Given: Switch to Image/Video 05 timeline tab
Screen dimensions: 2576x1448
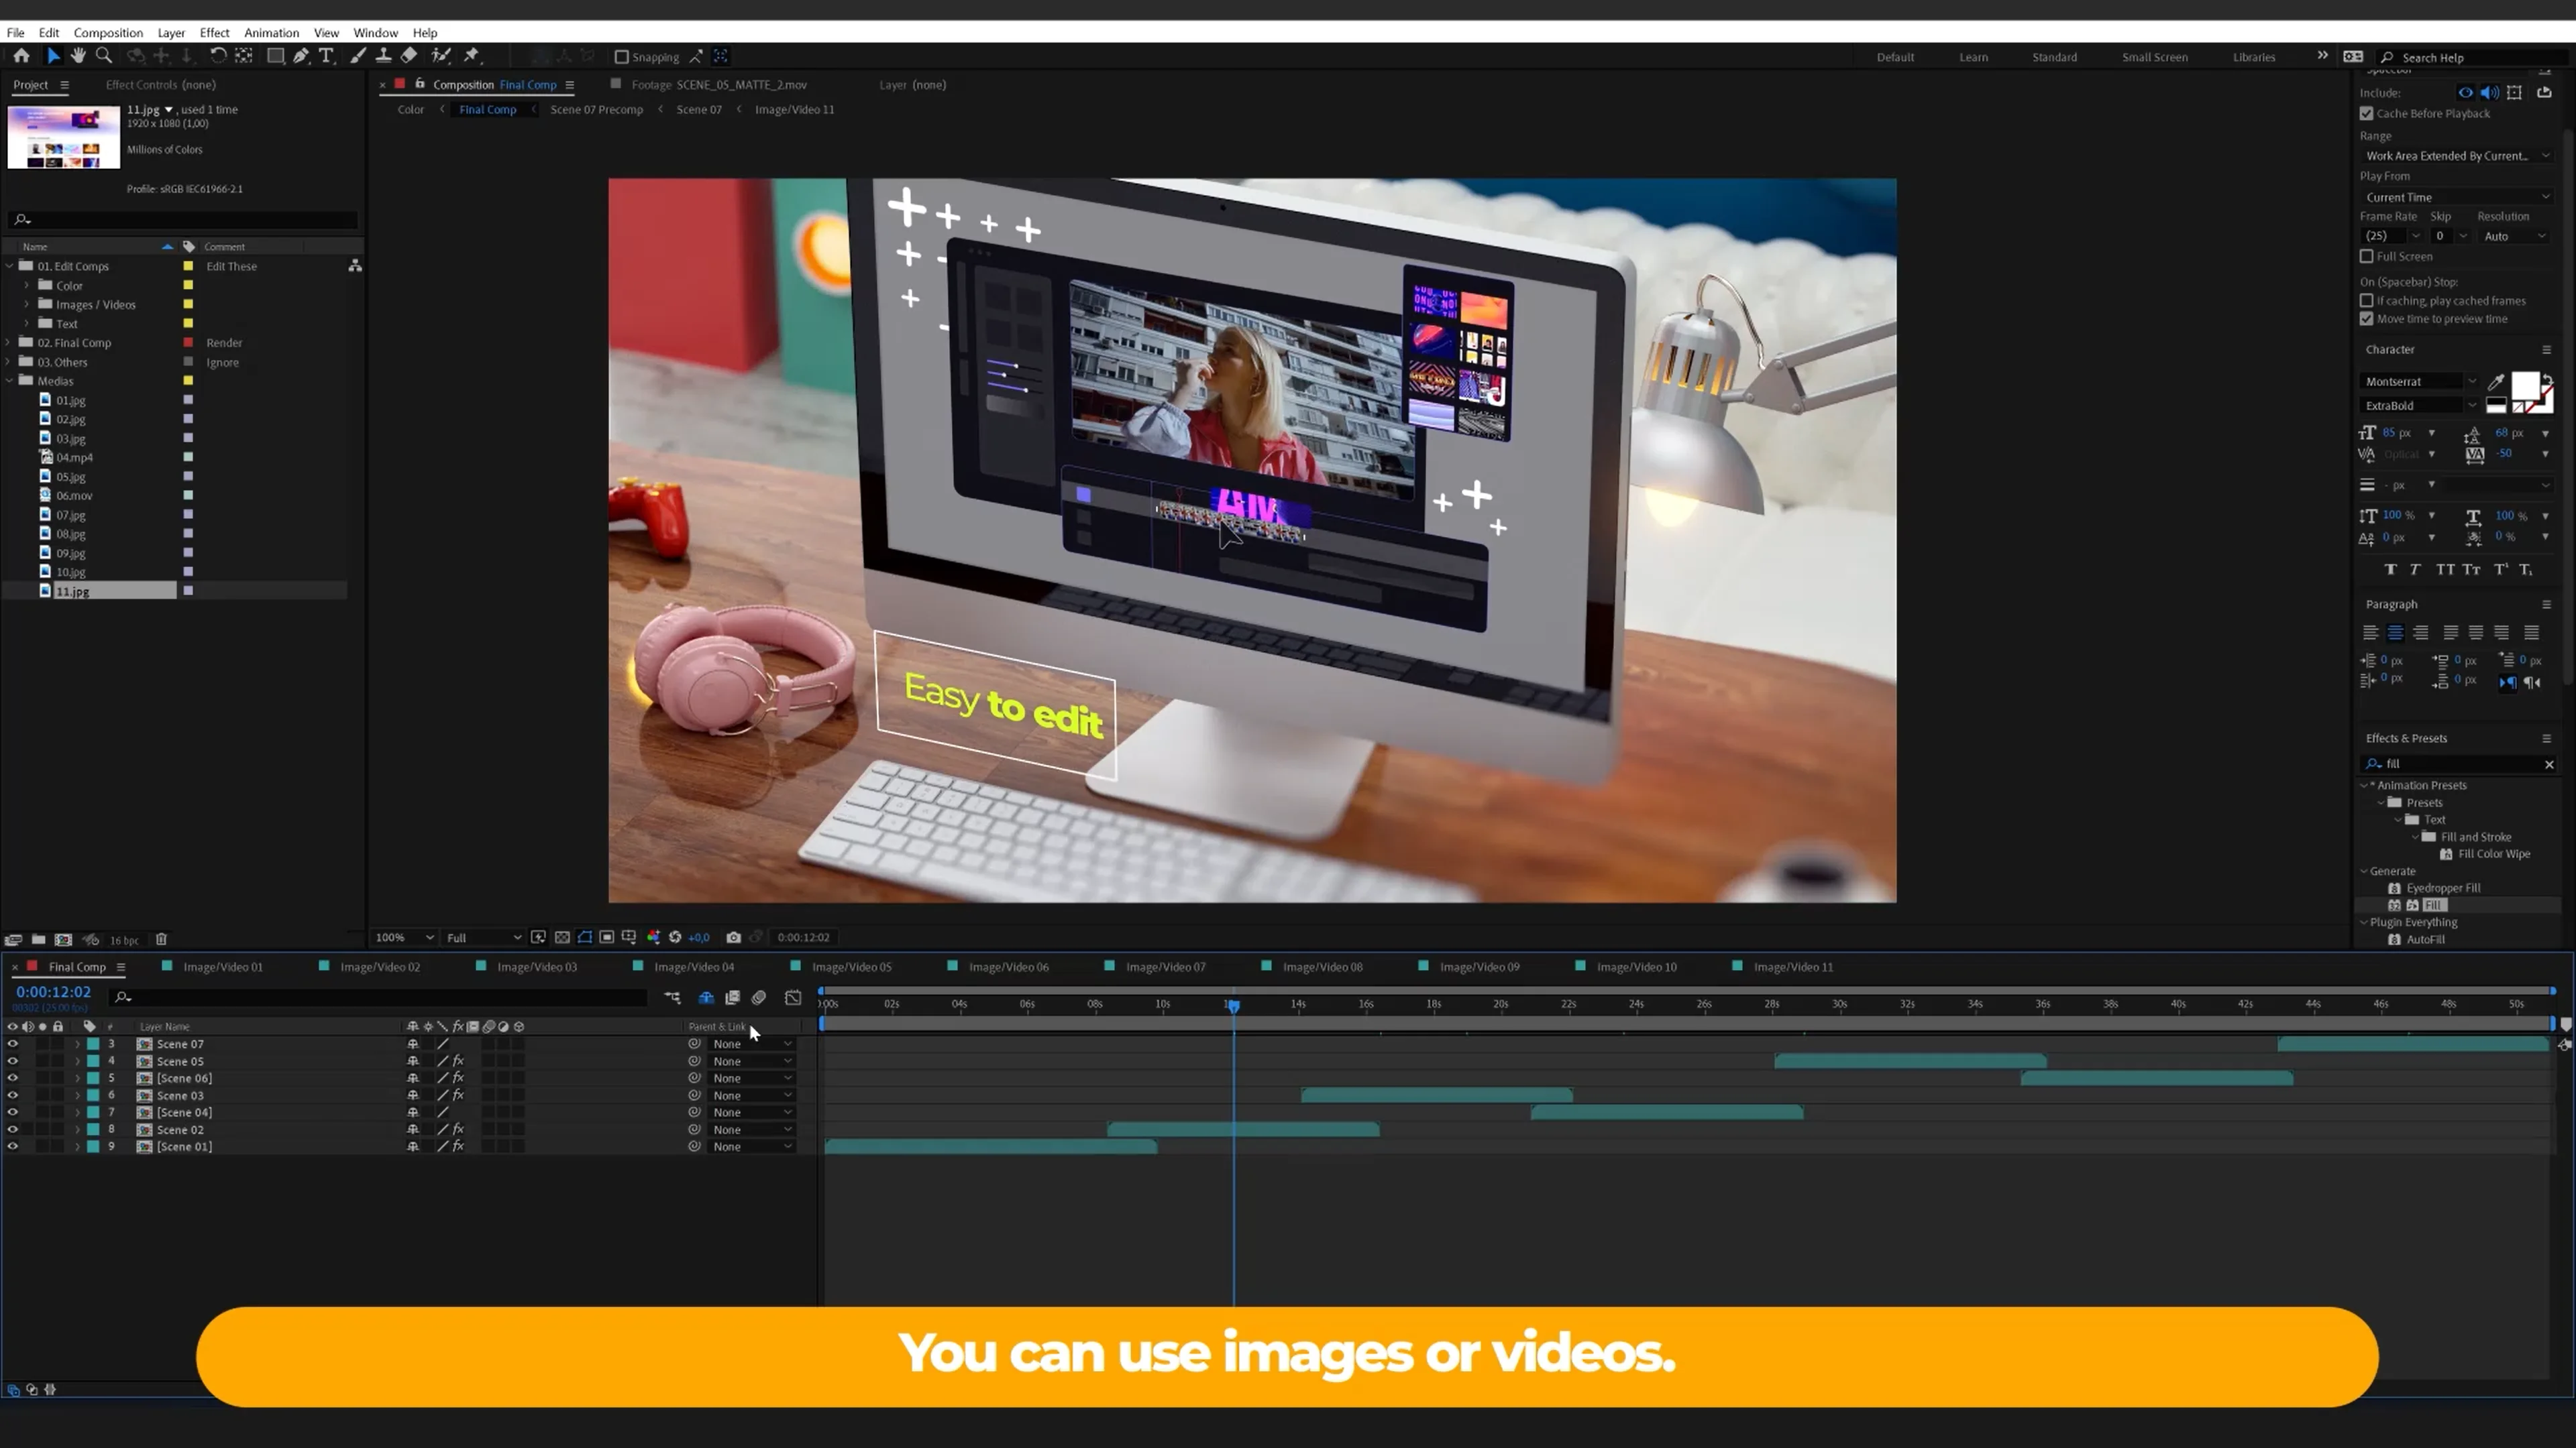Looking at the screenshot, I should tap(851, 966).
